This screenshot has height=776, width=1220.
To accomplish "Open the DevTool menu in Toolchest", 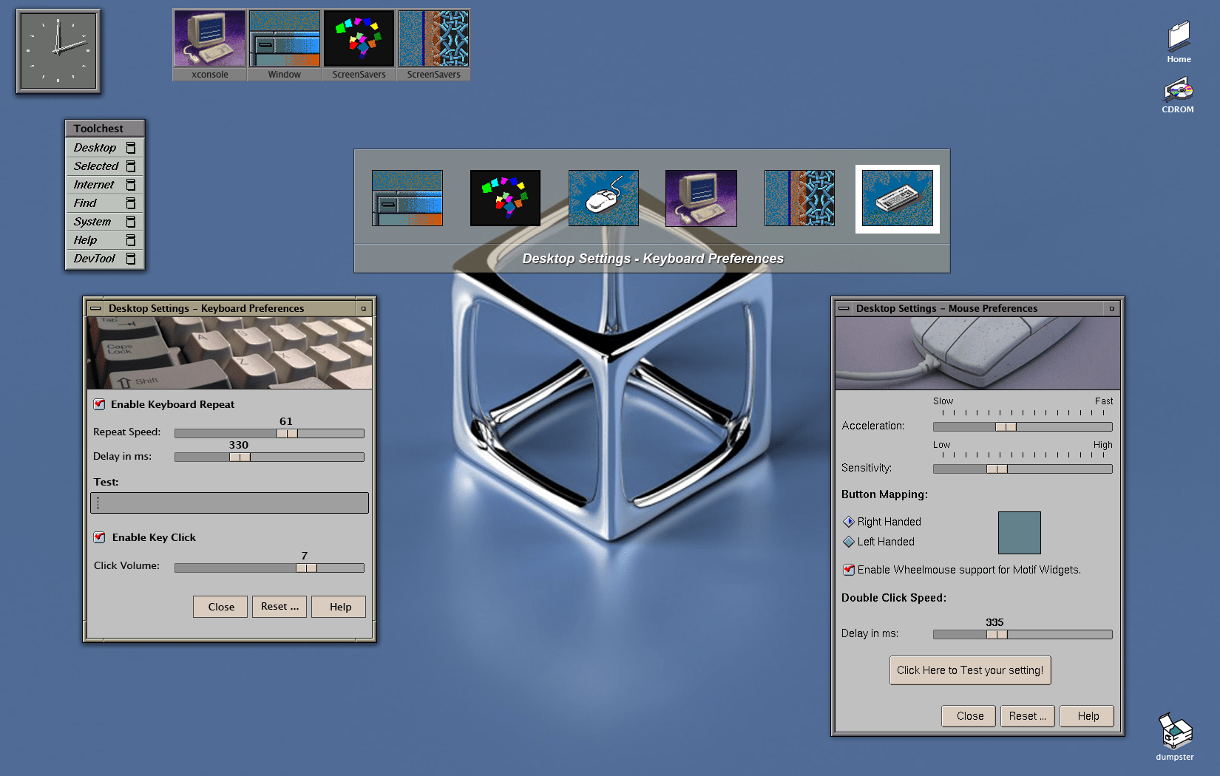I will click(105, 259).
